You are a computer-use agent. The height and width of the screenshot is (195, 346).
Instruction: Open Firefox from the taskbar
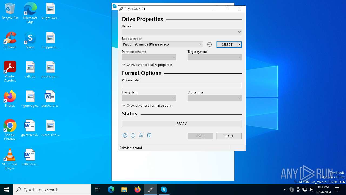[x=138, y=190]
